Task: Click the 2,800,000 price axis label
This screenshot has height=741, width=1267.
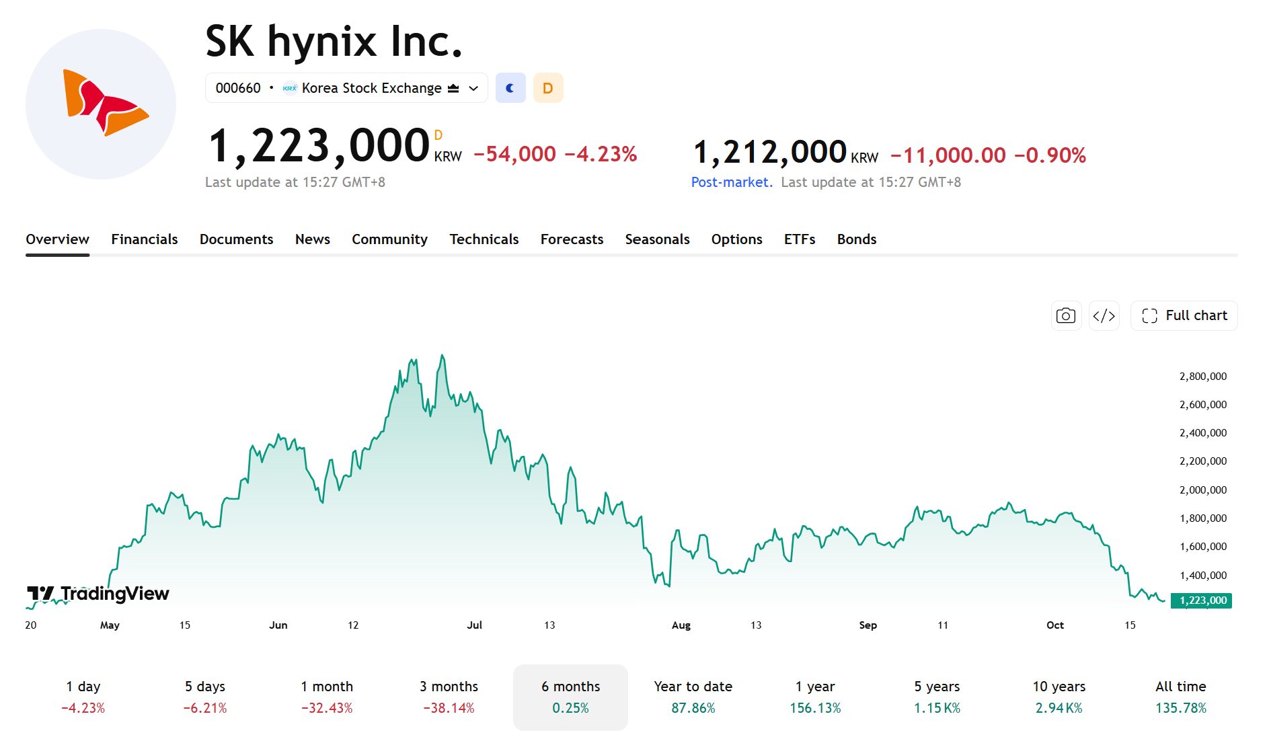Action: click(1203, 377)
